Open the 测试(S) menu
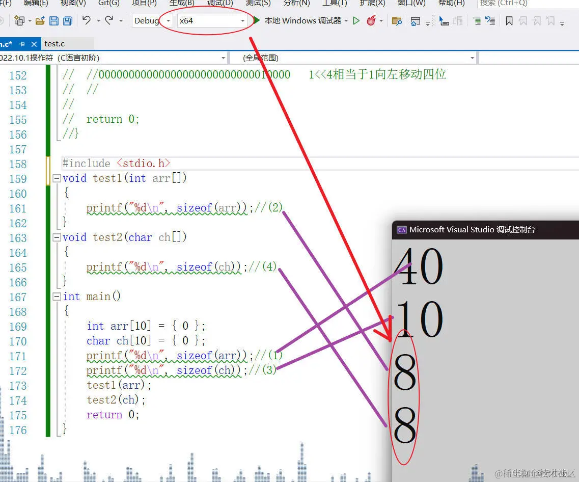579x482 pixels. tap(258, 3)
